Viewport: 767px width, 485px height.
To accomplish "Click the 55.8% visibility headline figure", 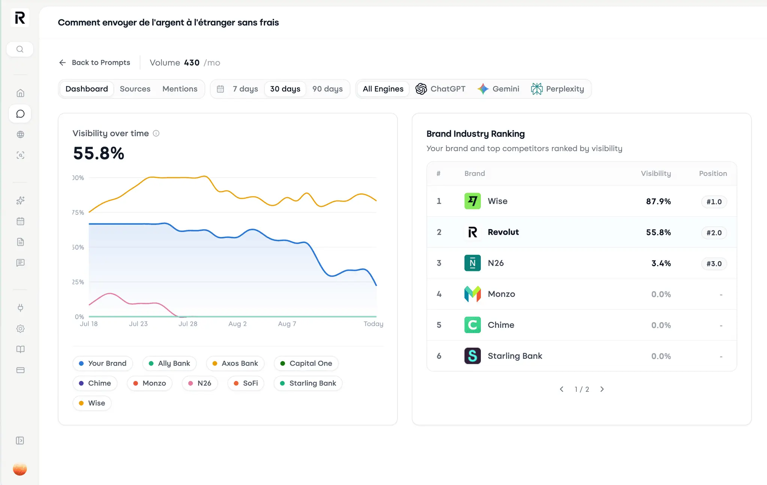I will 98,153.
